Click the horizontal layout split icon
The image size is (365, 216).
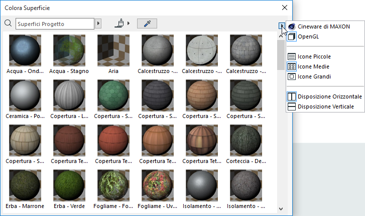pos(292,96)
